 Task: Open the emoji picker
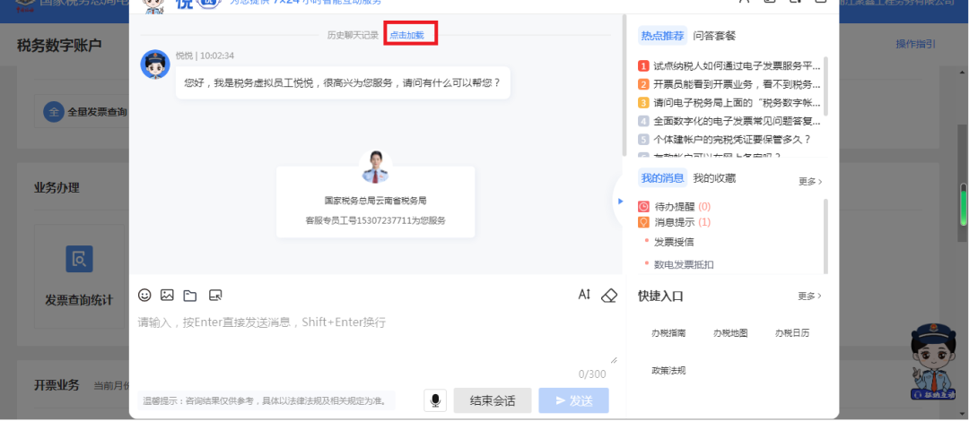point(144,295)
